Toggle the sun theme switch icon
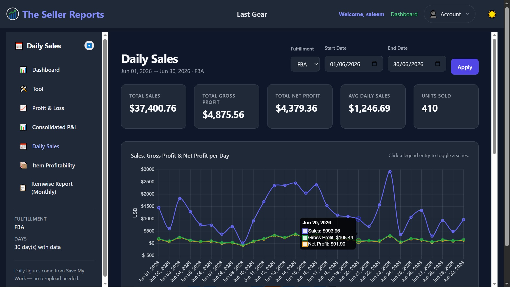510x287 pixels. click(492, 14)
